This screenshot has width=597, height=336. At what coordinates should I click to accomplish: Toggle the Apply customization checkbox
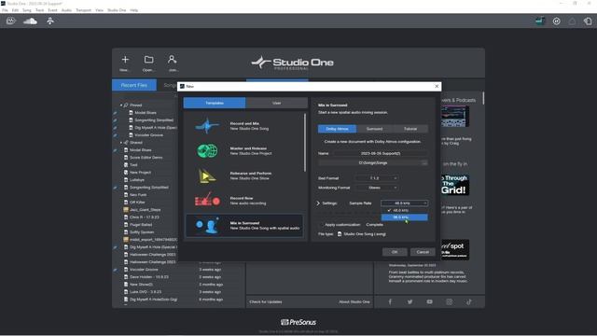coord(321,225)
